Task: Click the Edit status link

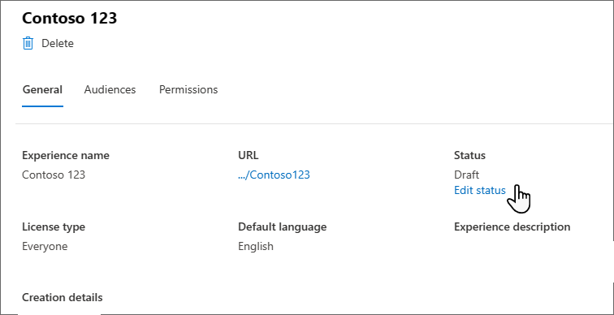Action: point(480,190)
